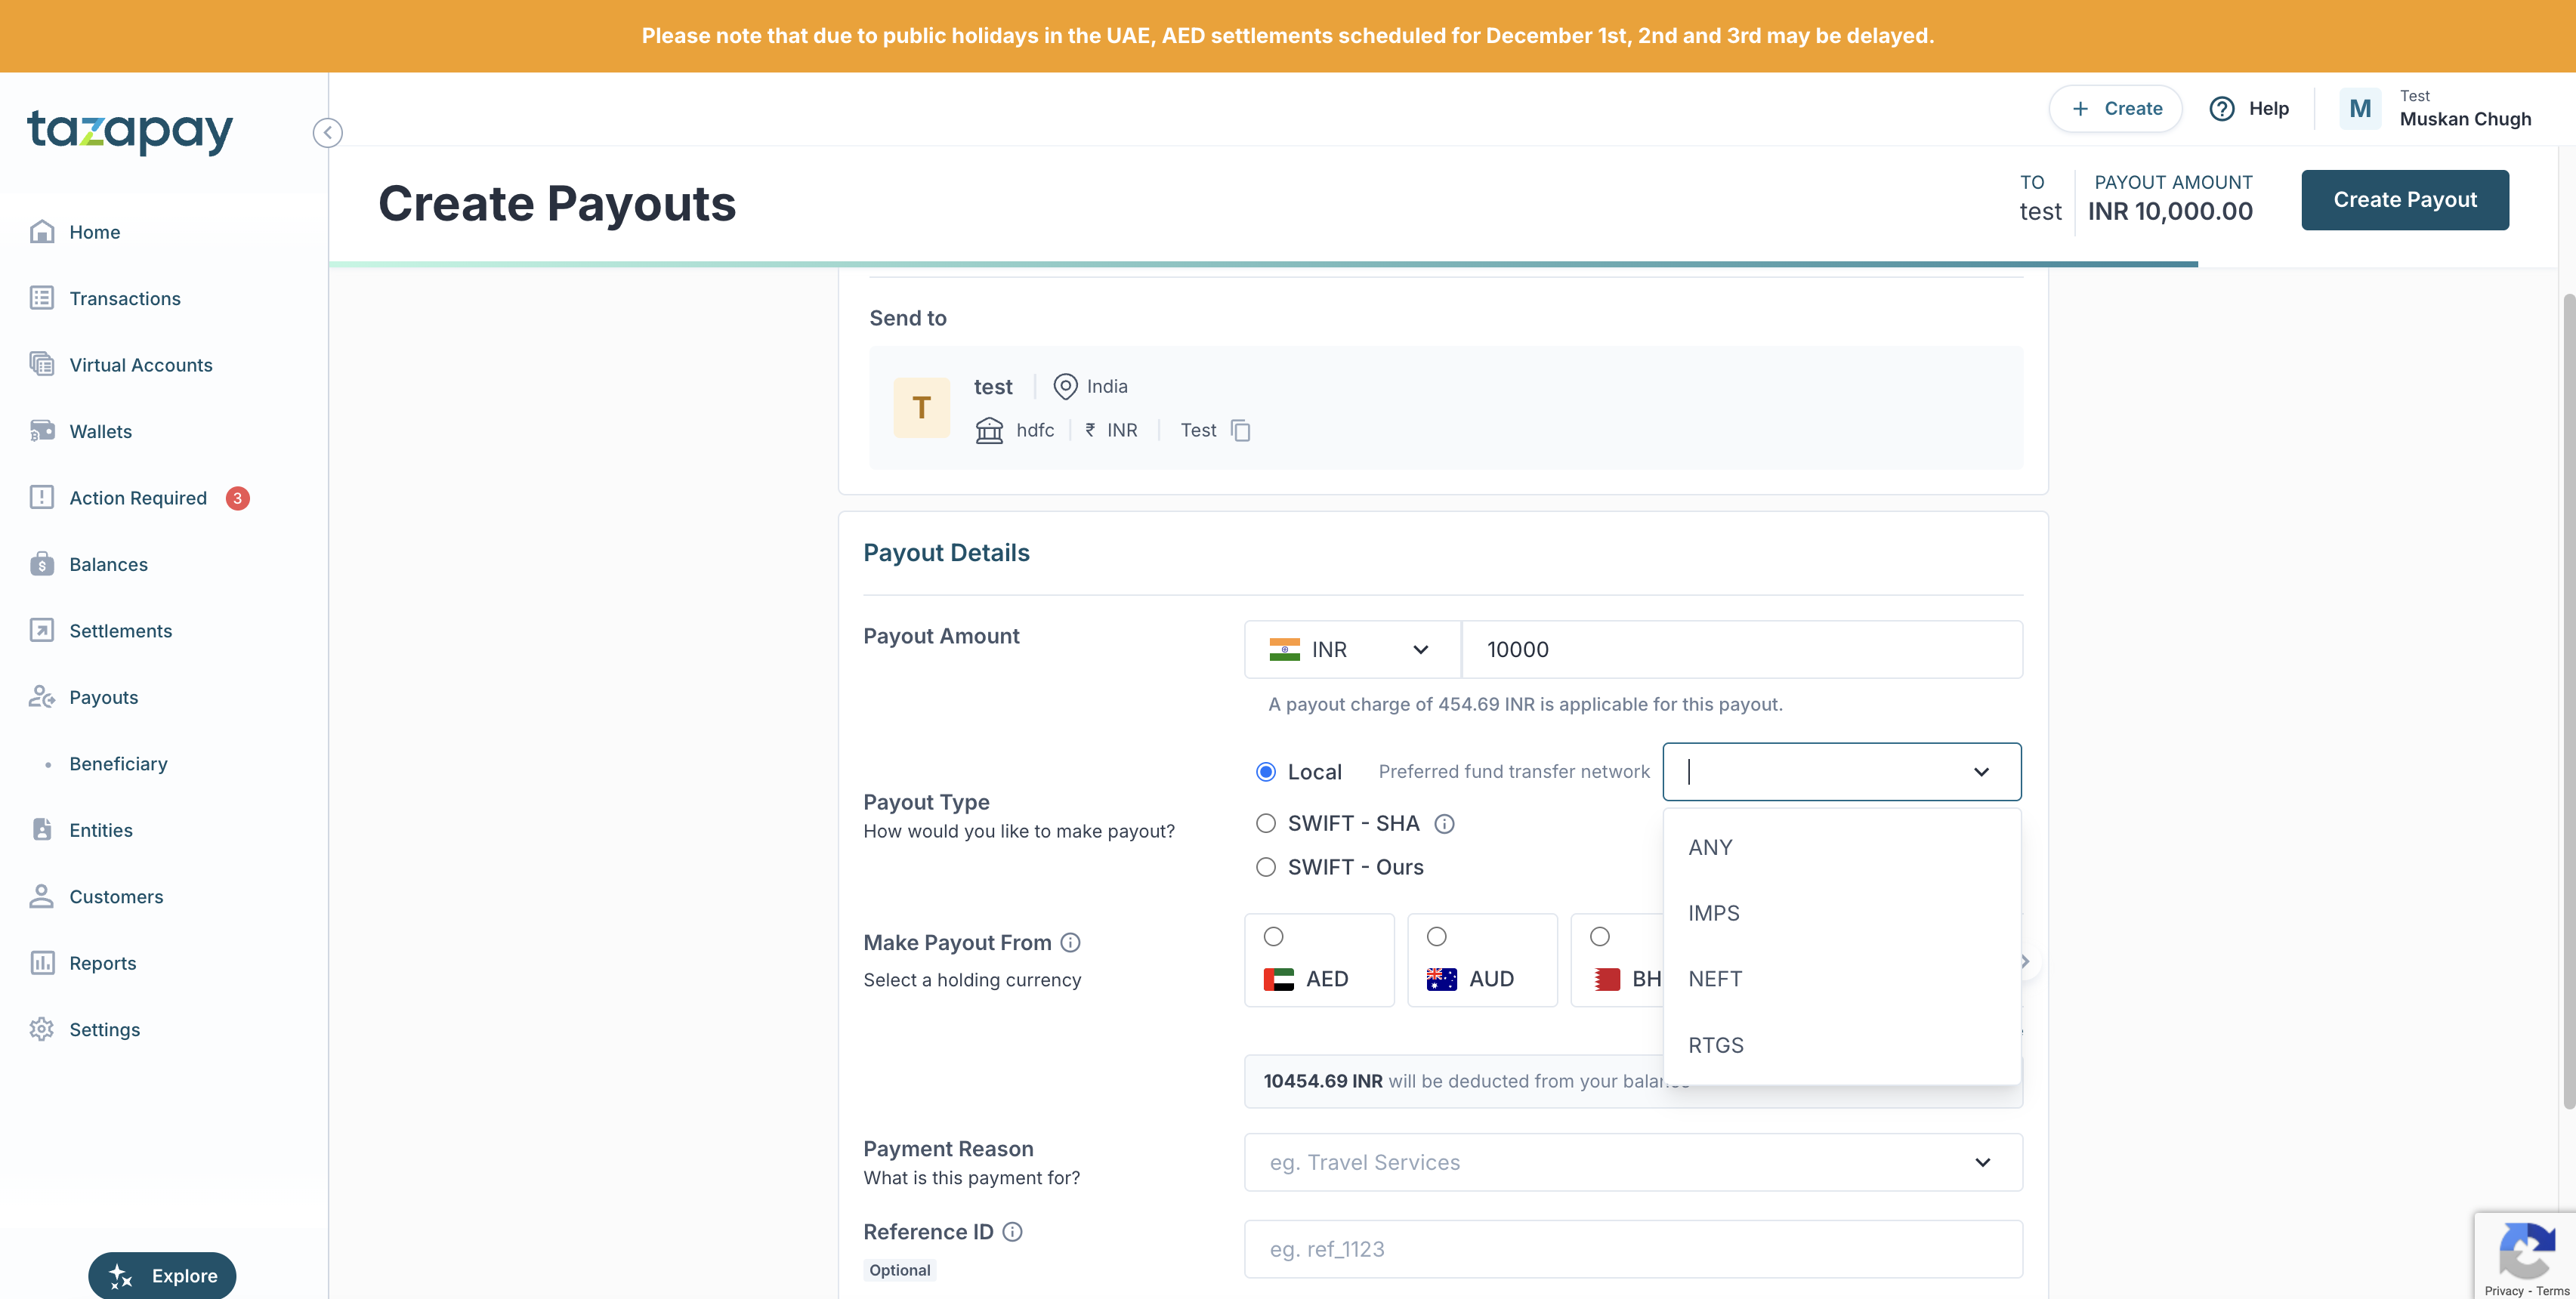Click the Reference ID info icon
The image size is (2576, 1299).
[x=1012, y=1232]
